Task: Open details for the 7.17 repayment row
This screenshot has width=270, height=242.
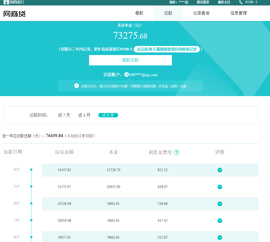Action: click(220, 221)
